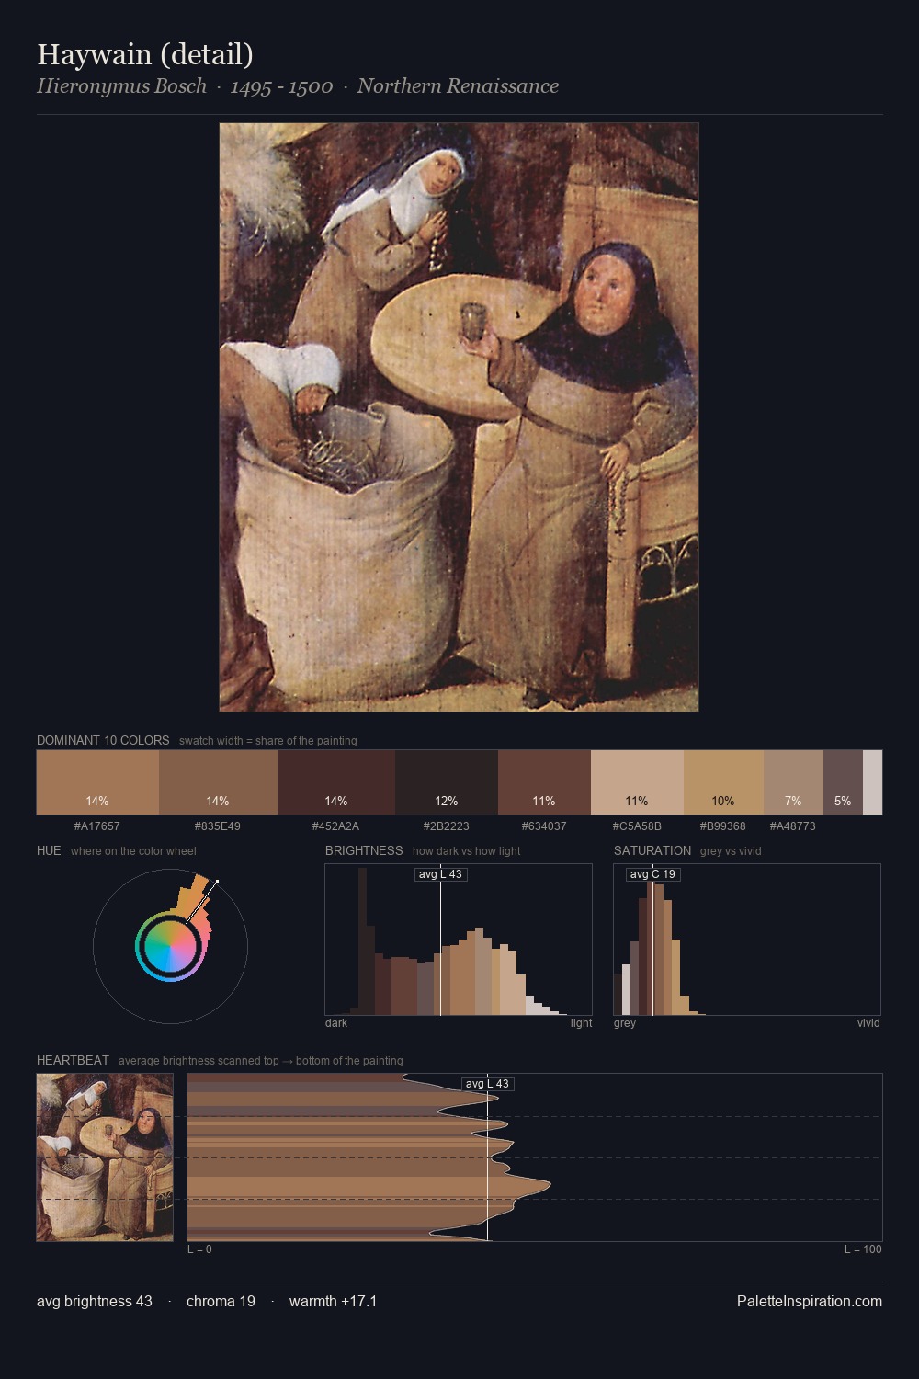This screenshot has height=1379, width=919.
Task: Choose the #A48773 swatch
Action: point(793,782)
